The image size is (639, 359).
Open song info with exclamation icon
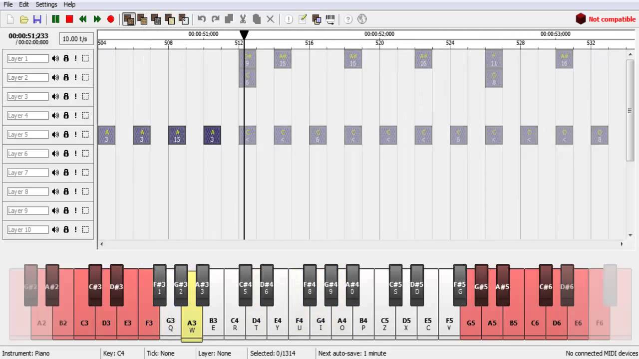pos(289,19)
